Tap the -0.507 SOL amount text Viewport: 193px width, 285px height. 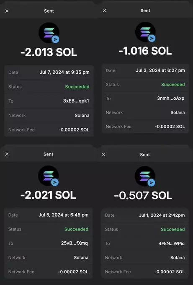tap(143, 196)
